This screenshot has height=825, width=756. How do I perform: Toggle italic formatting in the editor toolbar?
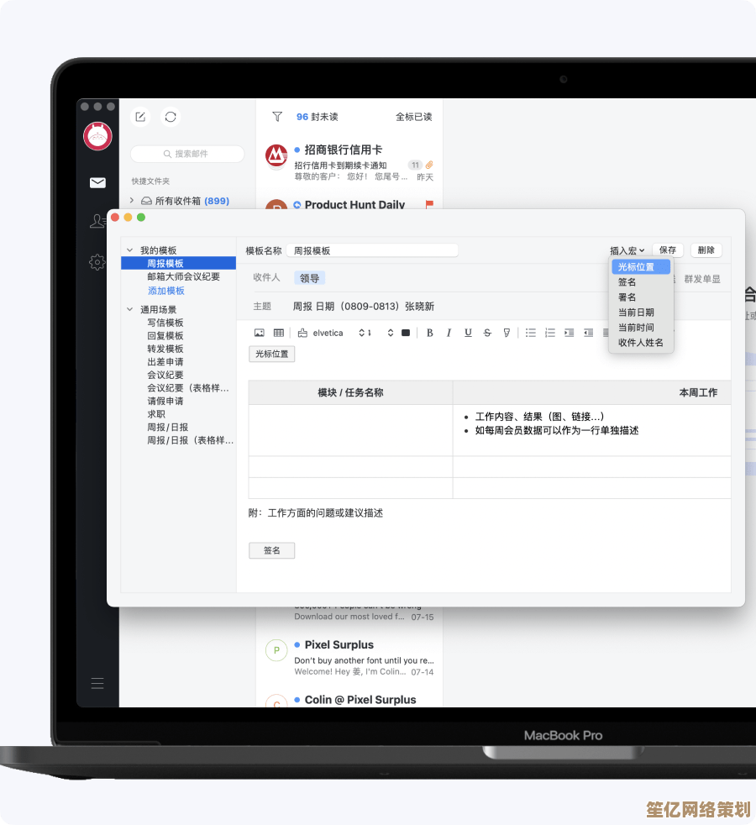(449, 333)
